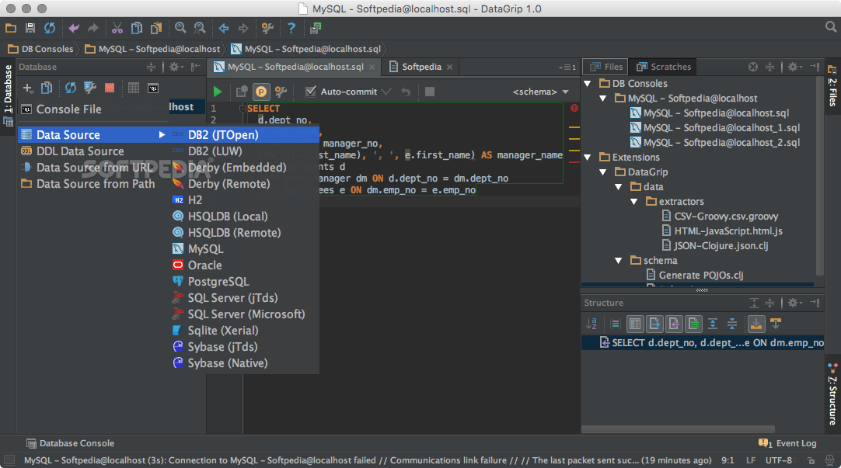This screenshot has width=841, height=468.
Task: Select the SELECT d.dept_no structure row
Action: click(x=703, y=343)
